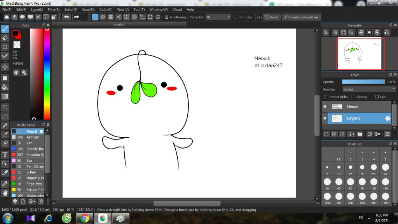Screen dimensions: 398x224
Task: Open the Blending mode dropdown
Action: (x=368, y=89)
